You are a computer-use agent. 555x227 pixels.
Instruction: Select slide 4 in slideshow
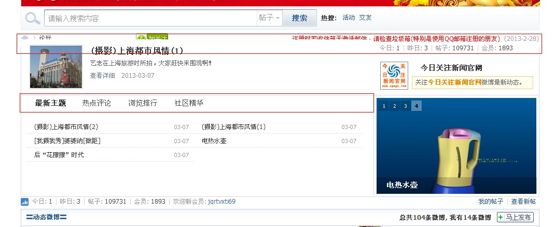(x=416, y=106)
